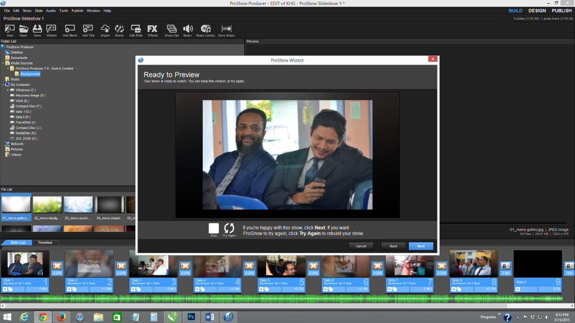The height and width of the screenshot is (323, 575).
Task: Open Google Chrome from the taskbar
Action: 43,317
